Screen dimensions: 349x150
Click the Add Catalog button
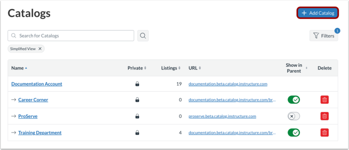[x=318, y=13]
